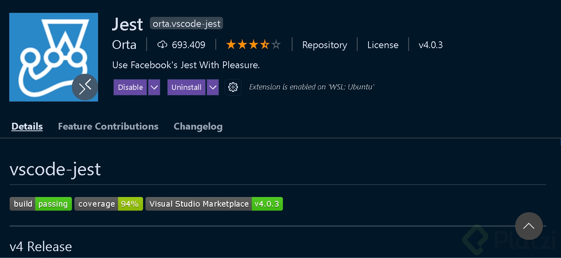Click the star rating

[253, 45]
